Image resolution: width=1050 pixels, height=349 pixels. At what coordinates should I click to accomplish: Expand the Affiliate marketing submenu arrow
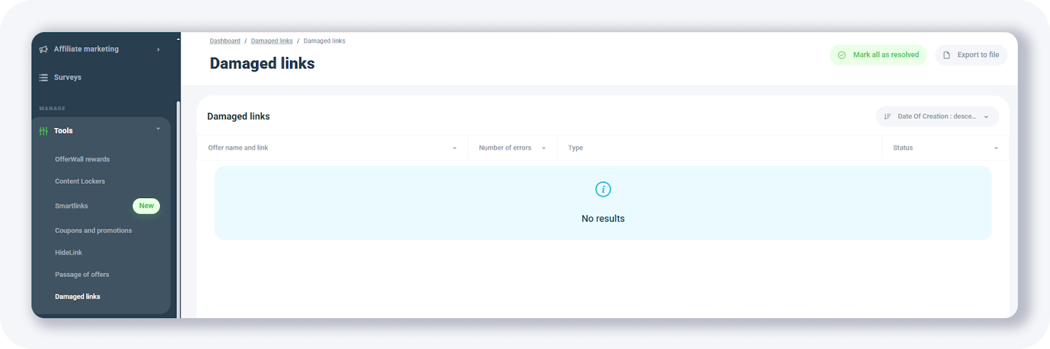click(x=158, y=49)
